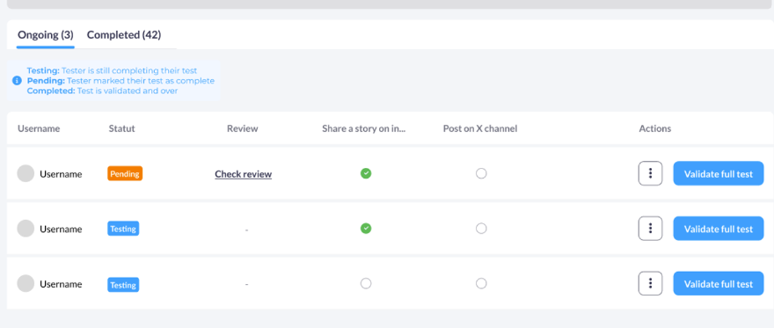This screenshot has width=774, height=328.
Task: Click the orange Pending status badge
Action: tap(125, 173)
